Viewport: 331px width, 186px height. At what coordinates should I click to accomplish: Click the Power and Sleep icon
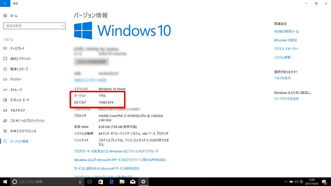(x=5, y=69)
